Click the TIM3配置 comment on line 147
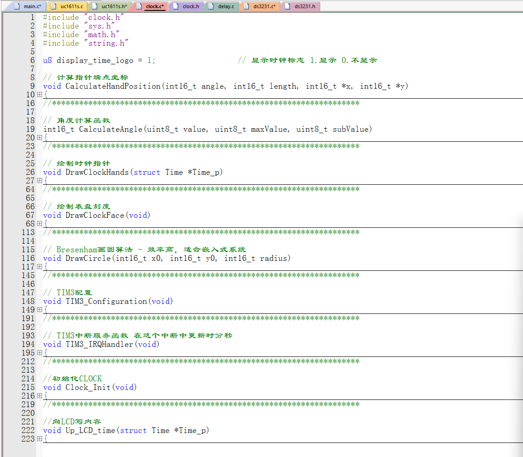 [67, 293]
